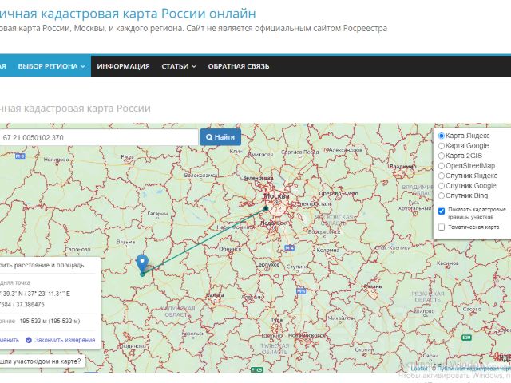Click the blue location pin marker
The width and height of the screenshot is (511, 383).
[142, 263]
